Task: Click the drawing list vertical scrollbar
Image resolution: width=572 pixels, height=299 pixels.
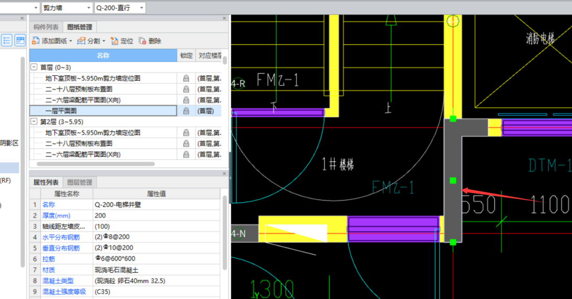Action: click(x=225, y=60)
